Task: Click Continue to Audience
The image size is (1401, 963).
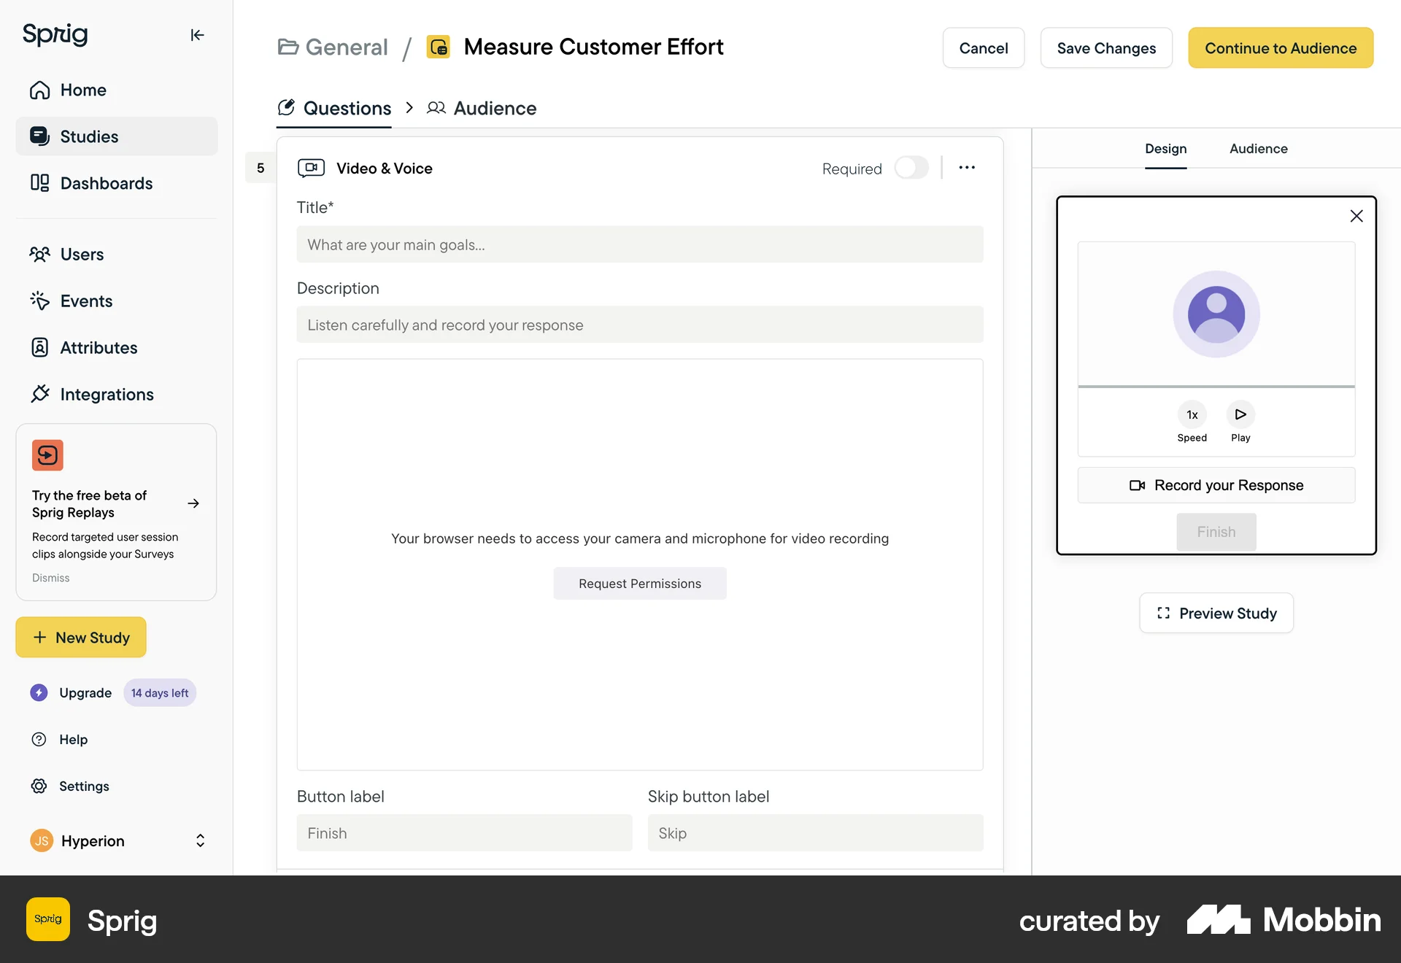Action: (1280, 48)
